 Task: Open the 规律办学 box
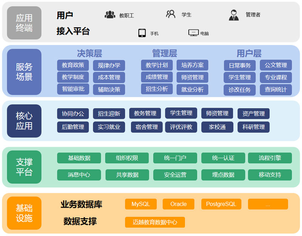(x=109, y=65)
